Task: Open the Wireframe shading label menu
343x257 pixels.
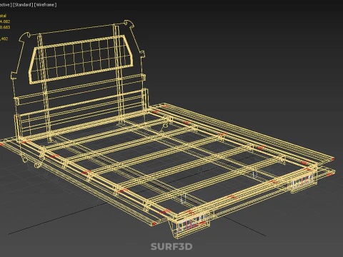Action: click(46, 5)
